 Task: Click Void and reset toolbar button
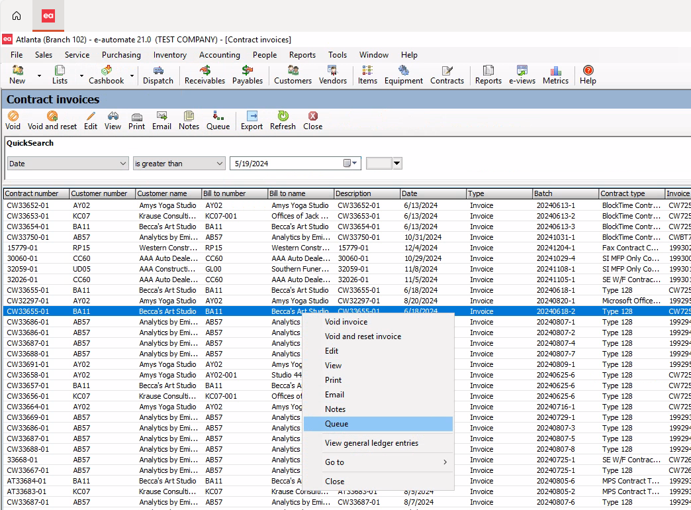(52, 121)
